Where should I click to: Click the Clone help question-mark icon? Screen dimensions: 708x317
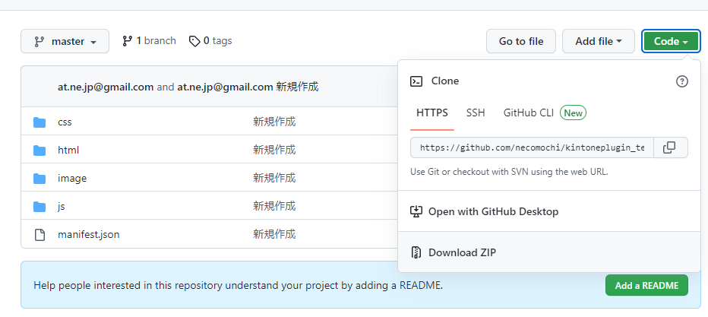[x=682, y=81]
